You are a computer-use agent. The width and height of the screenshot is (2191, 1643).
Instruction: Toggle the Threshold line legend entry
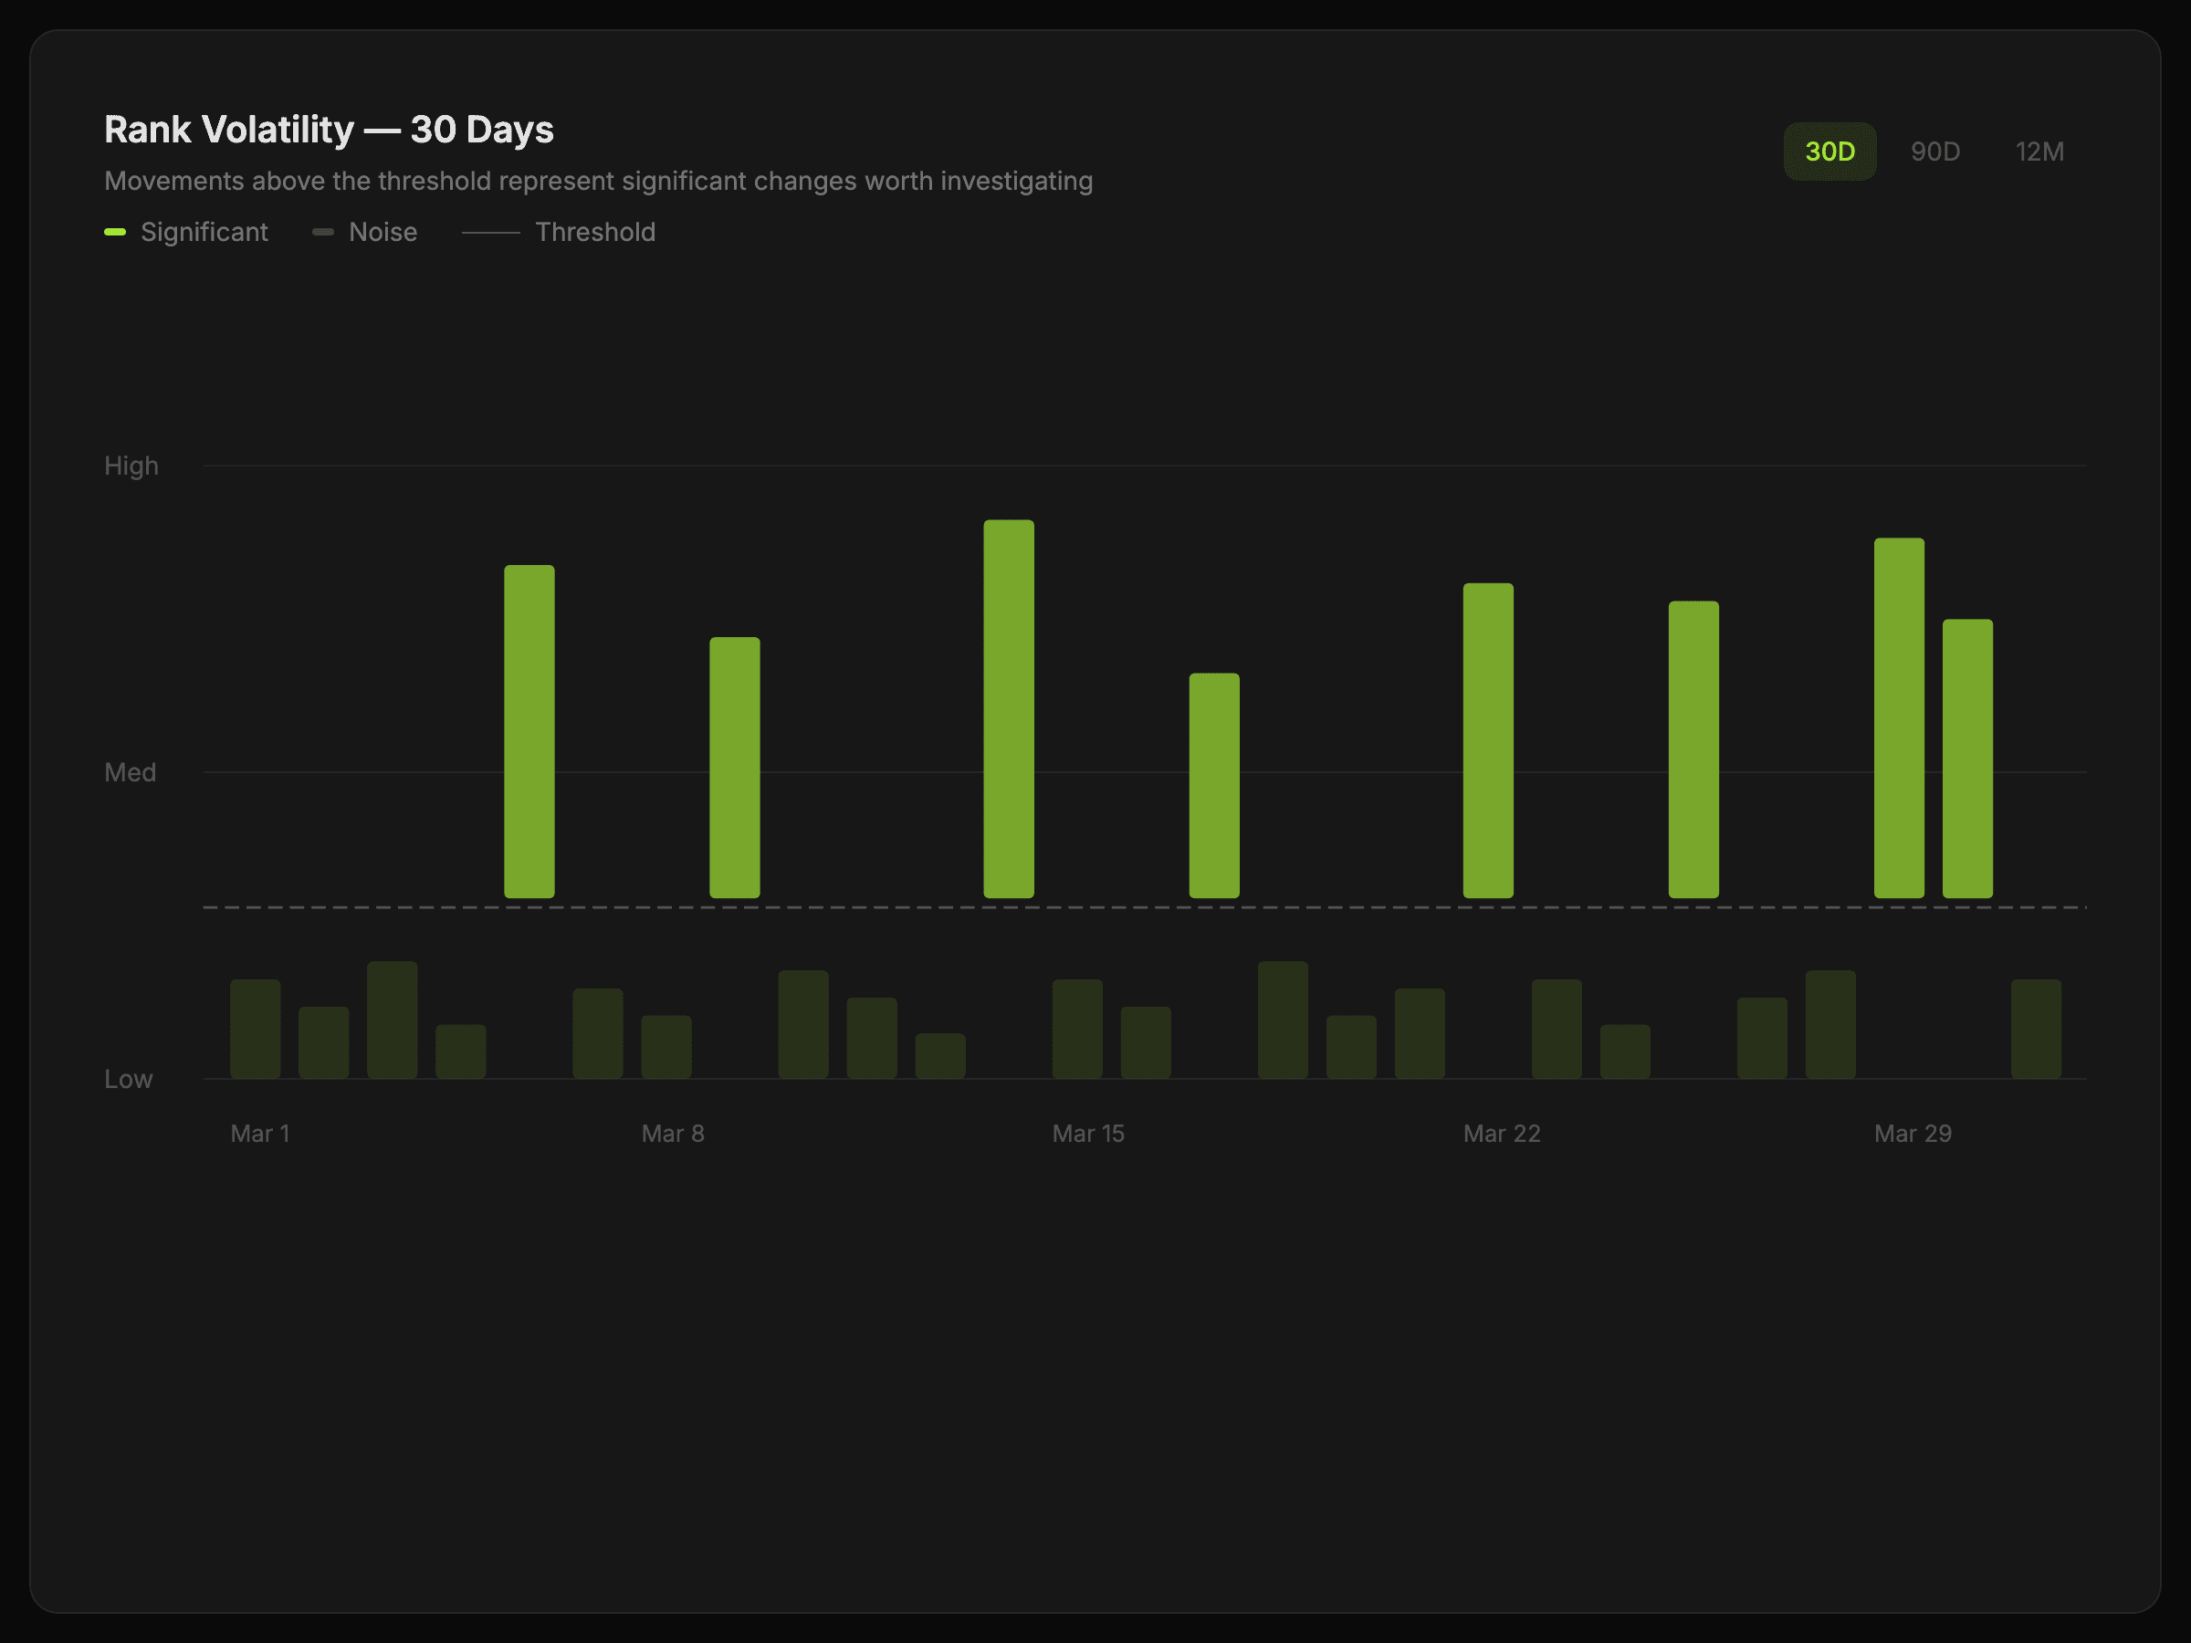594,232
